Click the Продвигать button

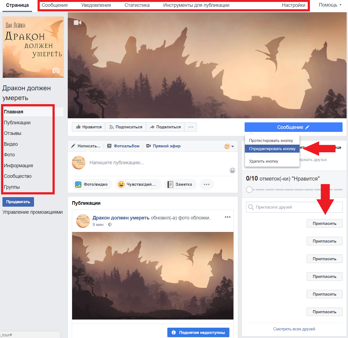coord(18,202)
